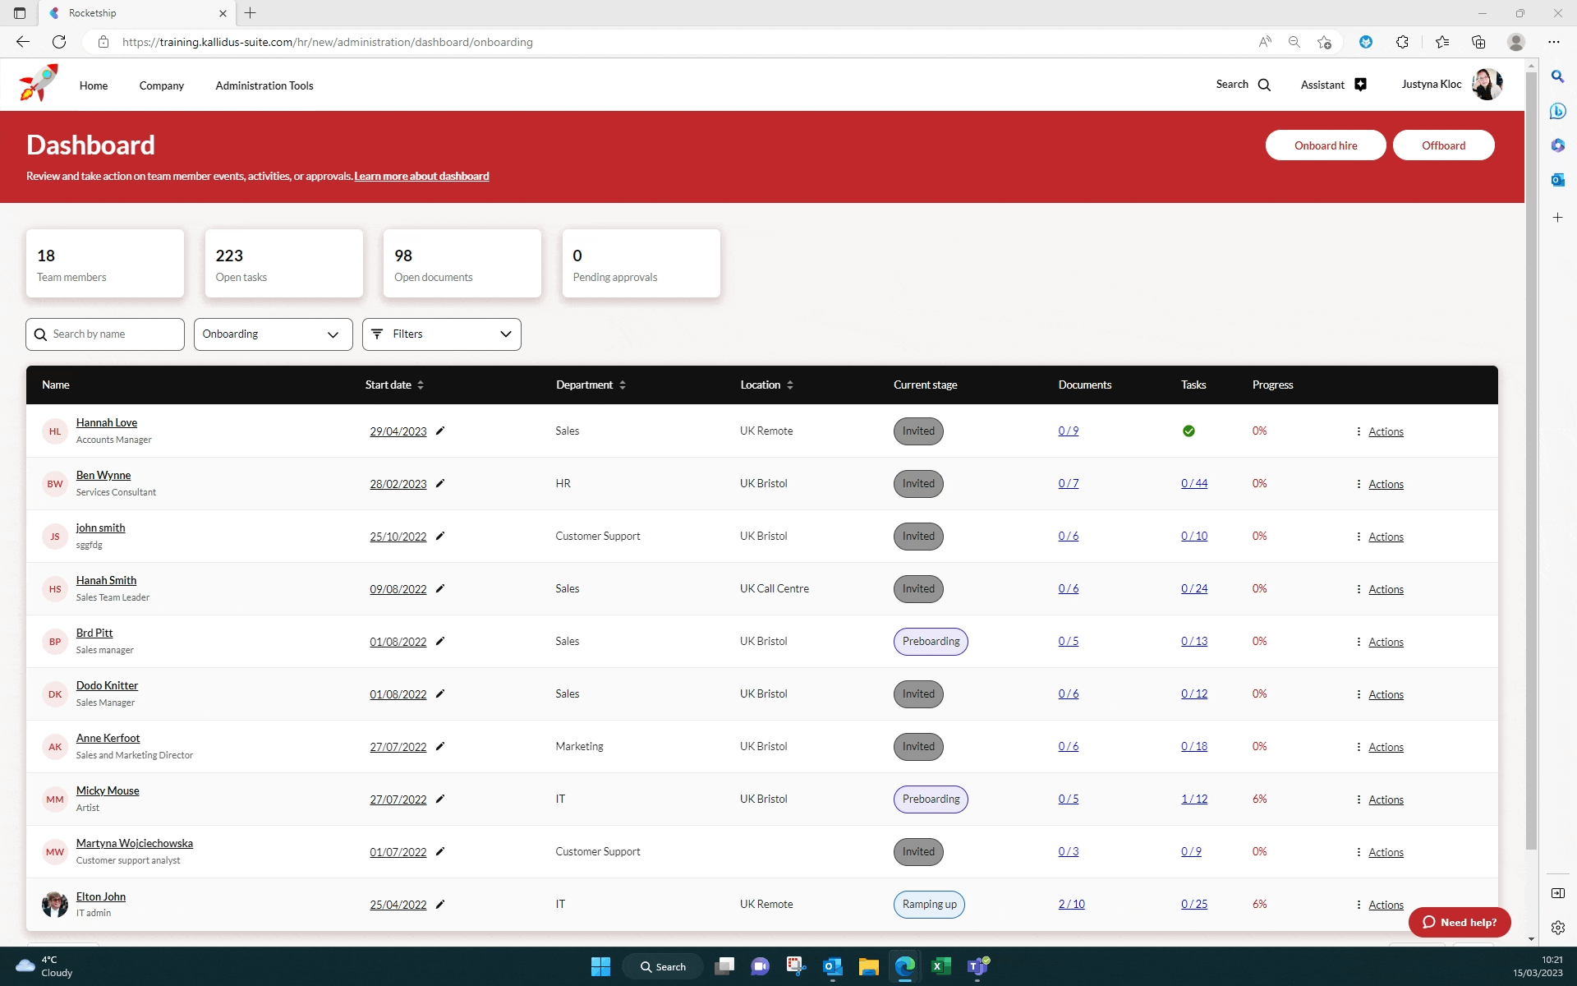This screenshot has width=1577, height=986.
Task: Open the three-dot menu for Ben Wynne
Action: pyautogui.click(x=1359, y=484)
